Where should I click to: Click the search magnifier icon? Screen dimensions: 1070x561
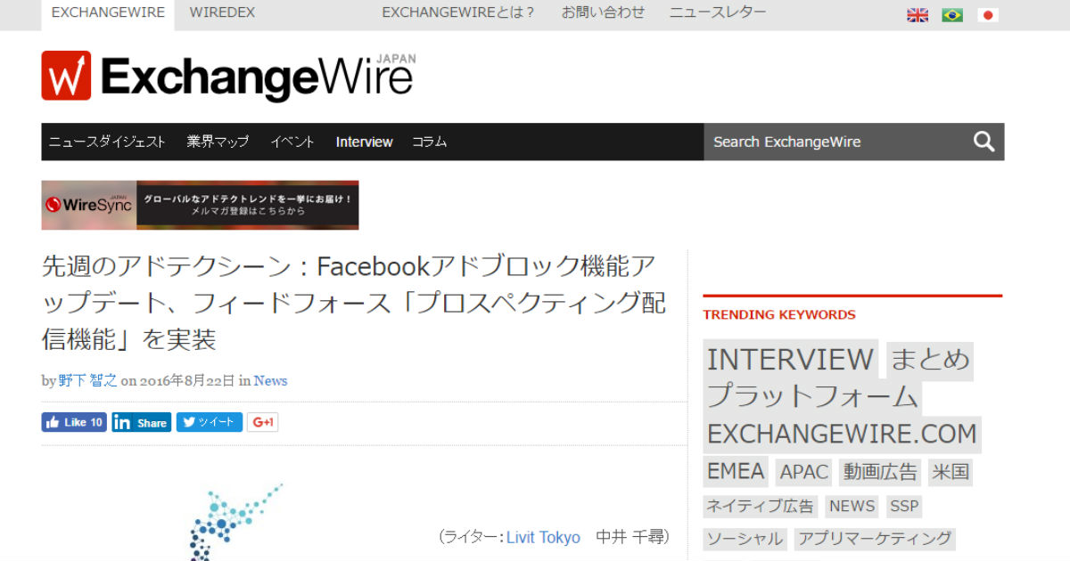pyautogui.click(x=984, y=142)
